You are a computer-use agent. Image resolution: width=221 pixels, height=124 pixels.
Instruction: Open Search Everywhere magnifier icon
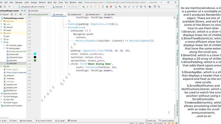[x=159, y=7]
